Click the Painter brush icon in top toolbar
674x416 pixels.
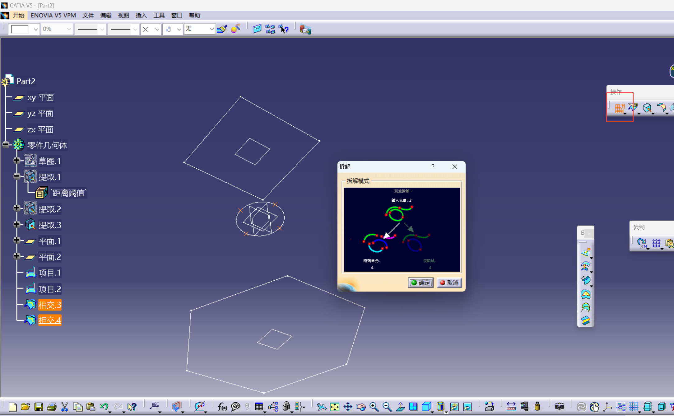[x=222, y=29]
